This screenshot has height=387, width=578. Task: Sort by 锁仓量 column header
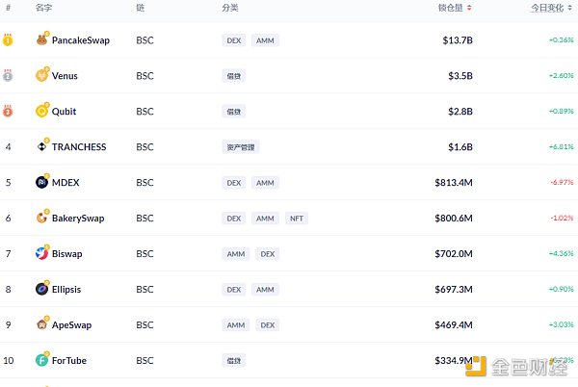451,7
